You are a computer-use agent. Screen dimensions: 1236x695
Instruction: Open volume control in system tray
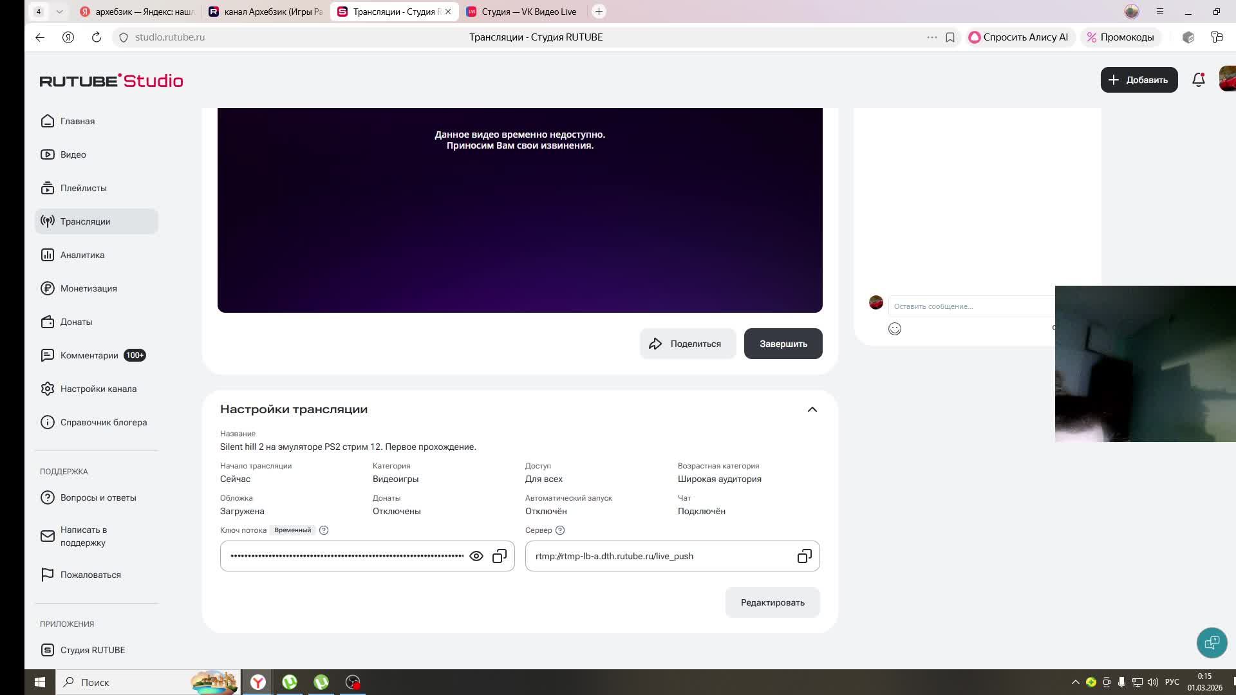point(1152,682)
